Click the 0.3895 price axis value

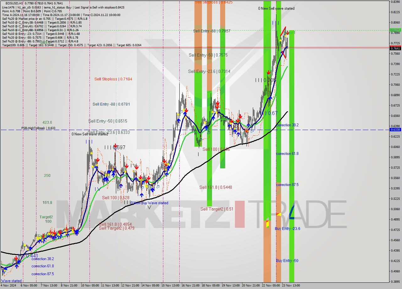(395, 281)
